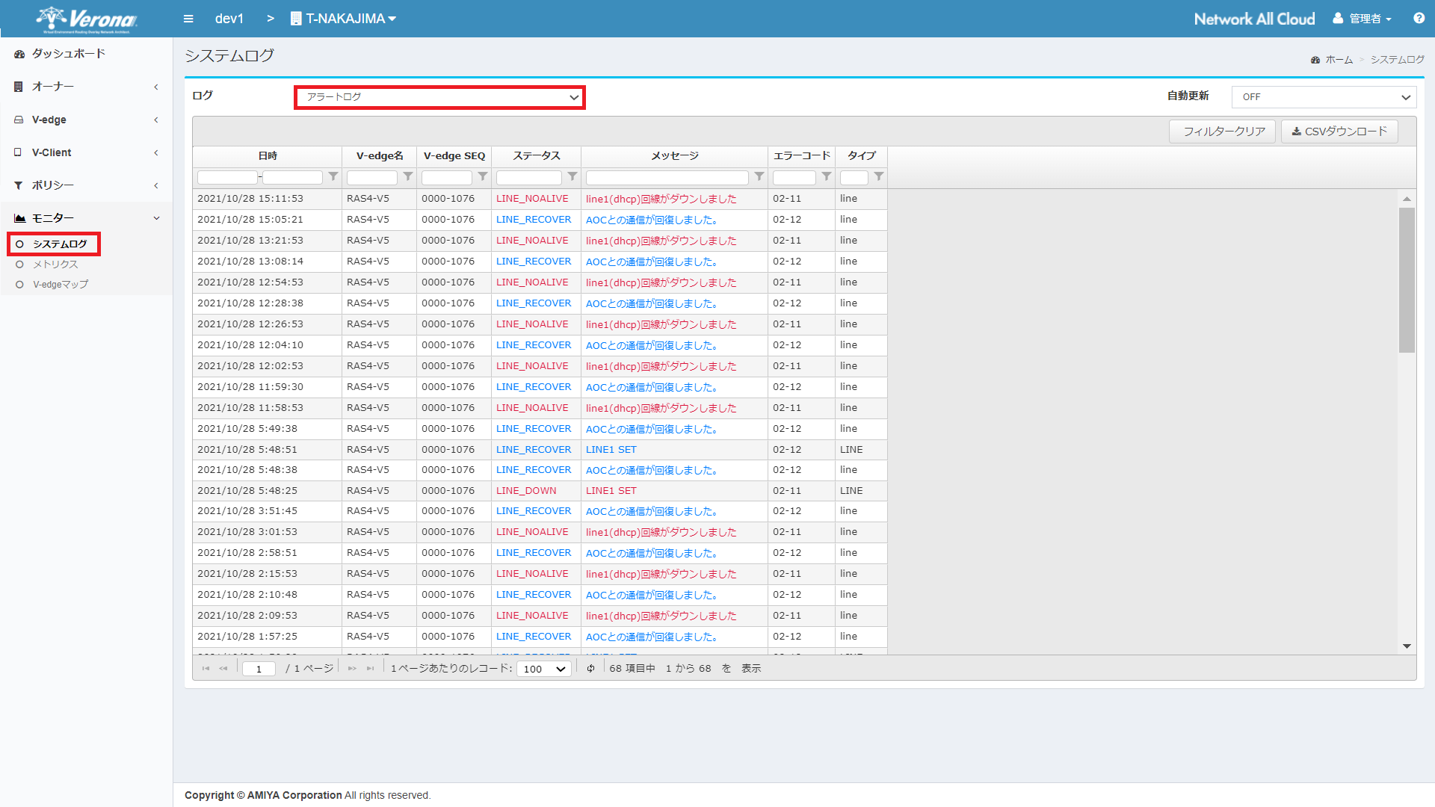Click the dev1 breadcrumb in header

point(229,19)
